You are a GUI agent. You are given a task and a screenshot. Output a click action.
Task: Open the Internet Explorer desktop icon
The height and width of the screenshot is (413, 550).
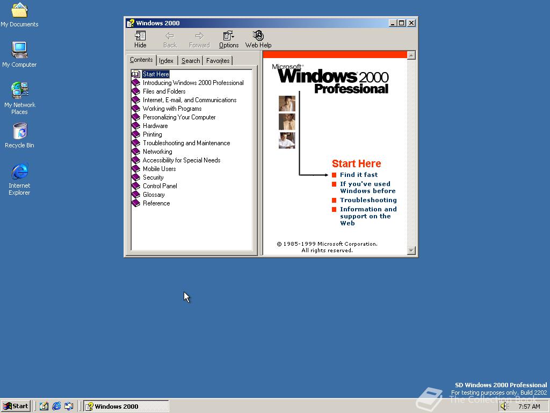[x=19, y=179]
